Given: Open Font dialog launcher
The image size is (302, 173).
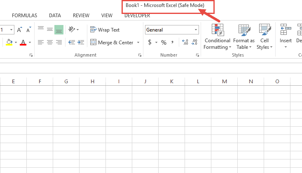Looking at the screenshot, I should (x=31, y=55).
